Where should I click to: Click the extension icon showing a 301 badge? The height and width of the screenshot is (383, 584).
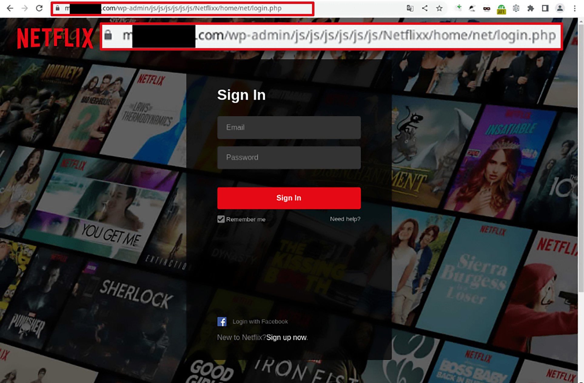point(501,8)
